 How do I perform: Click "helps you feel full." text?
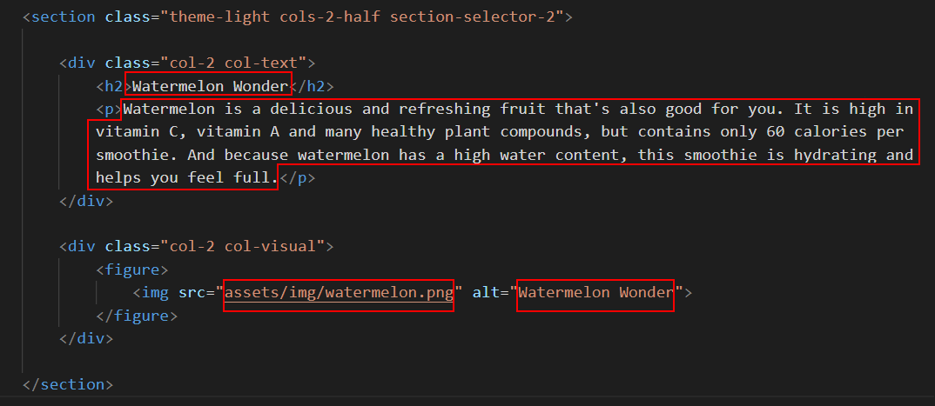tap(186, 178)
